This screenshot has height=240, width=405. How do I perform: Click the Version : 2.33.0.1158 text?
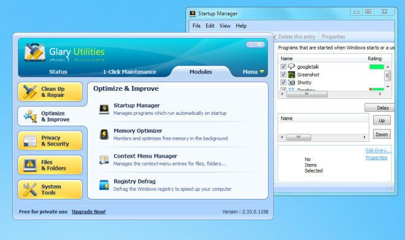click(x=245, y=212)
